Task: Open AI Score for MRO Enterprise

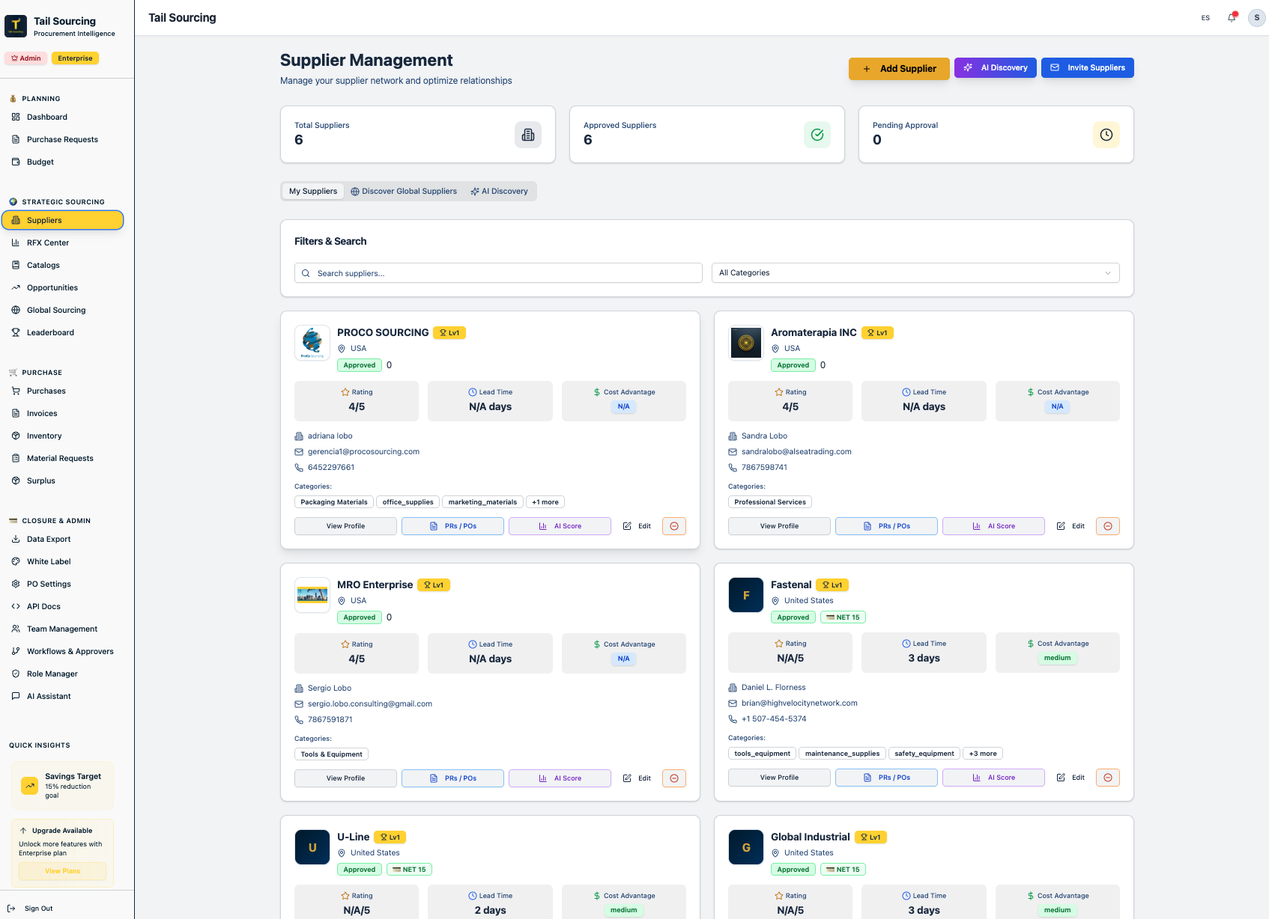Action: (x=560, y=778)
